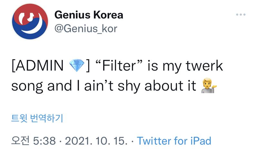Click the words 'about it' in the tweet
This screenshot has width=258, height=153.
(x=176, y=86)
